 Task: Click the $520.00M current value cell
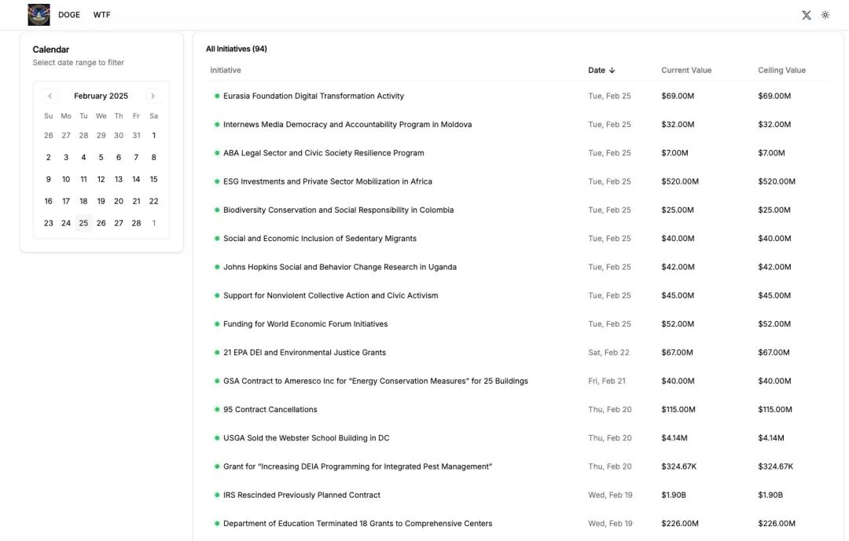(680, 181)
